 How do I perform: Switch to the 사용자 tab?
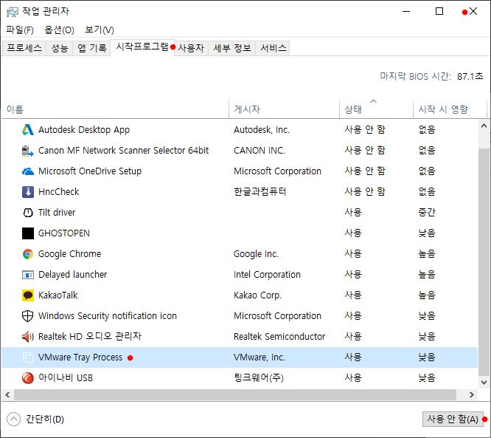tap(191, 48)
